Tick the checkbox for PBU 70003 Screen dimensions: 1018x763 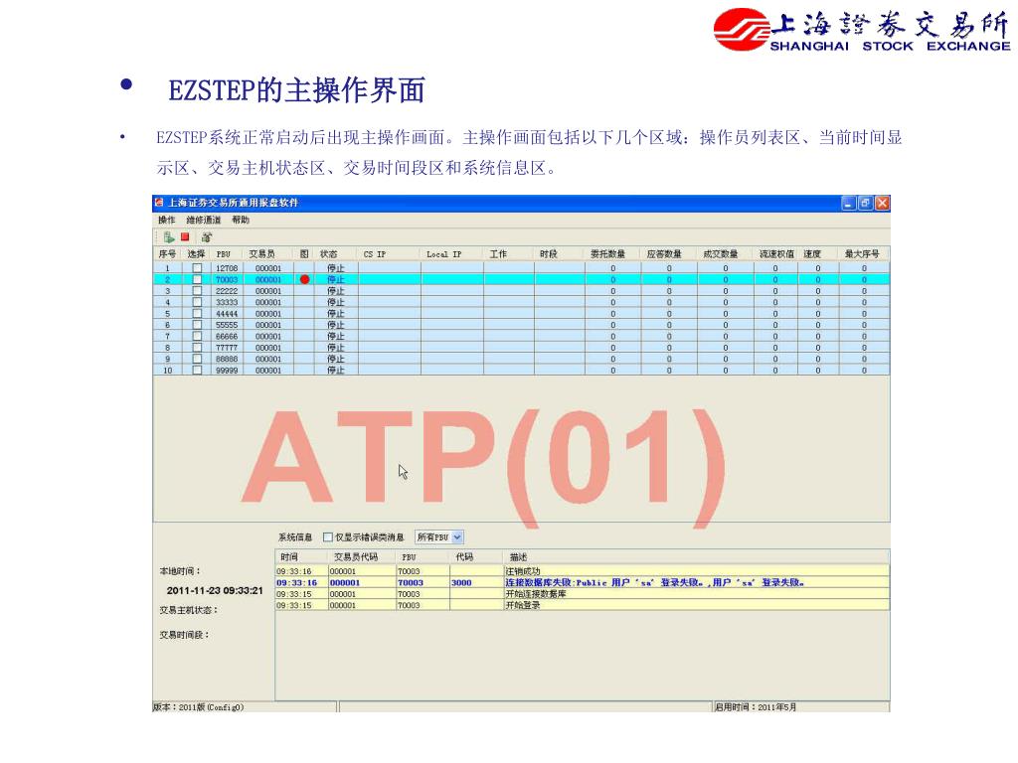198,279
